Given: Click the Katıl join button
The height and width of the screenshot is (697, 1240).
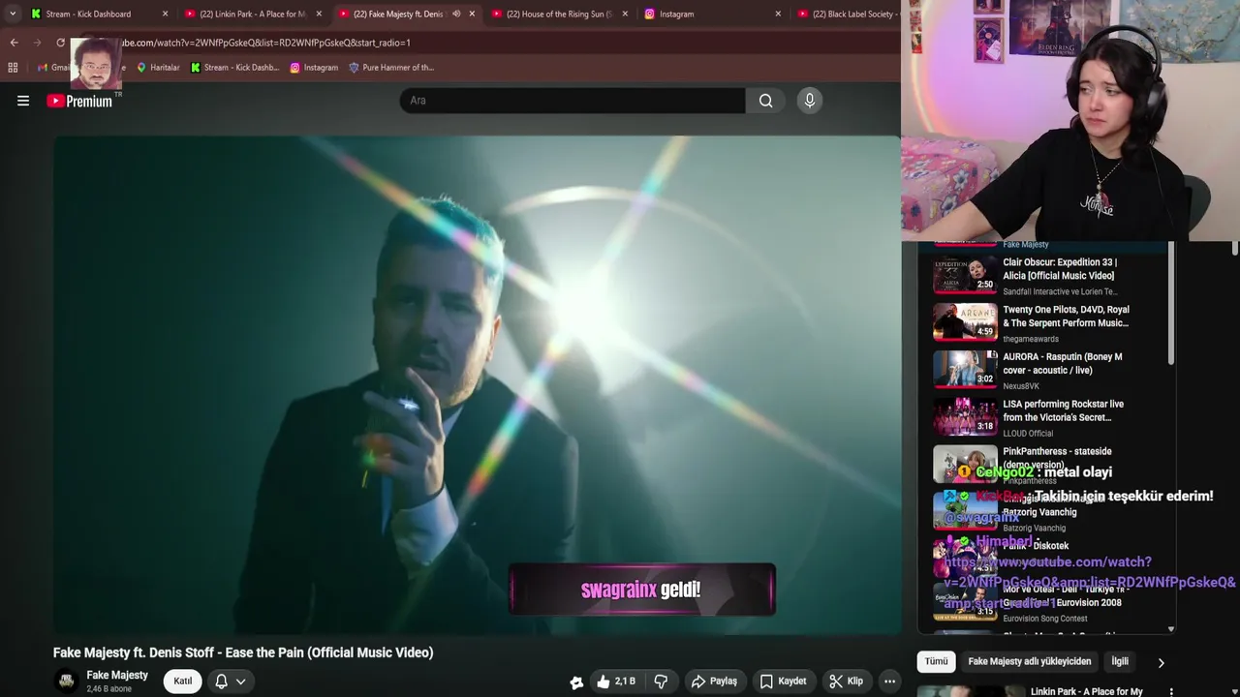Looking at the screenshot, I should [x=182, y=682].
